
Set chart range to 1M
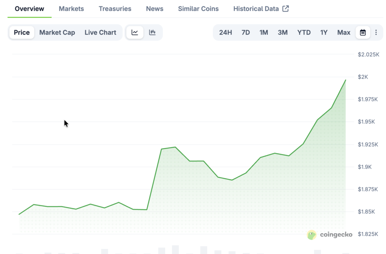tap(263, 32)
